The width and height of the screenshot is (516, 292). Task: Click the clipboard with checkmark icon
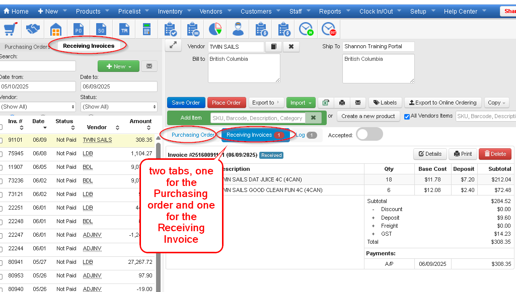(x=170, y=29)
